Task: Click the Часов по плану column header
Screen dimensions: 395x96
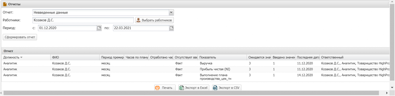Action: [x=136, y=57]
